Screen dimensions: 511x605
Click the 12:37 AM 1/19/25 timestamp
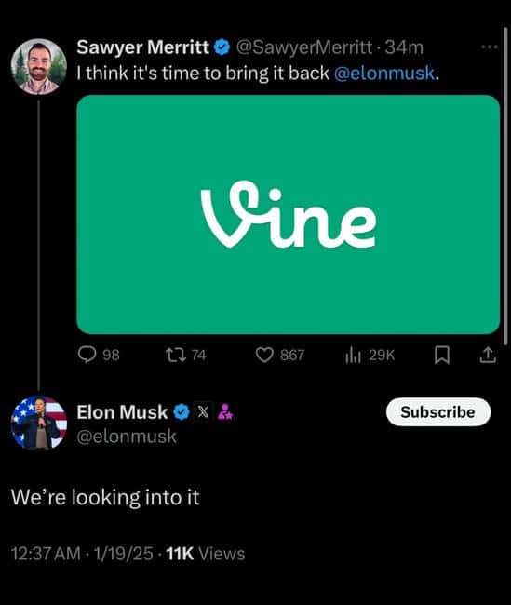(82, 554)
